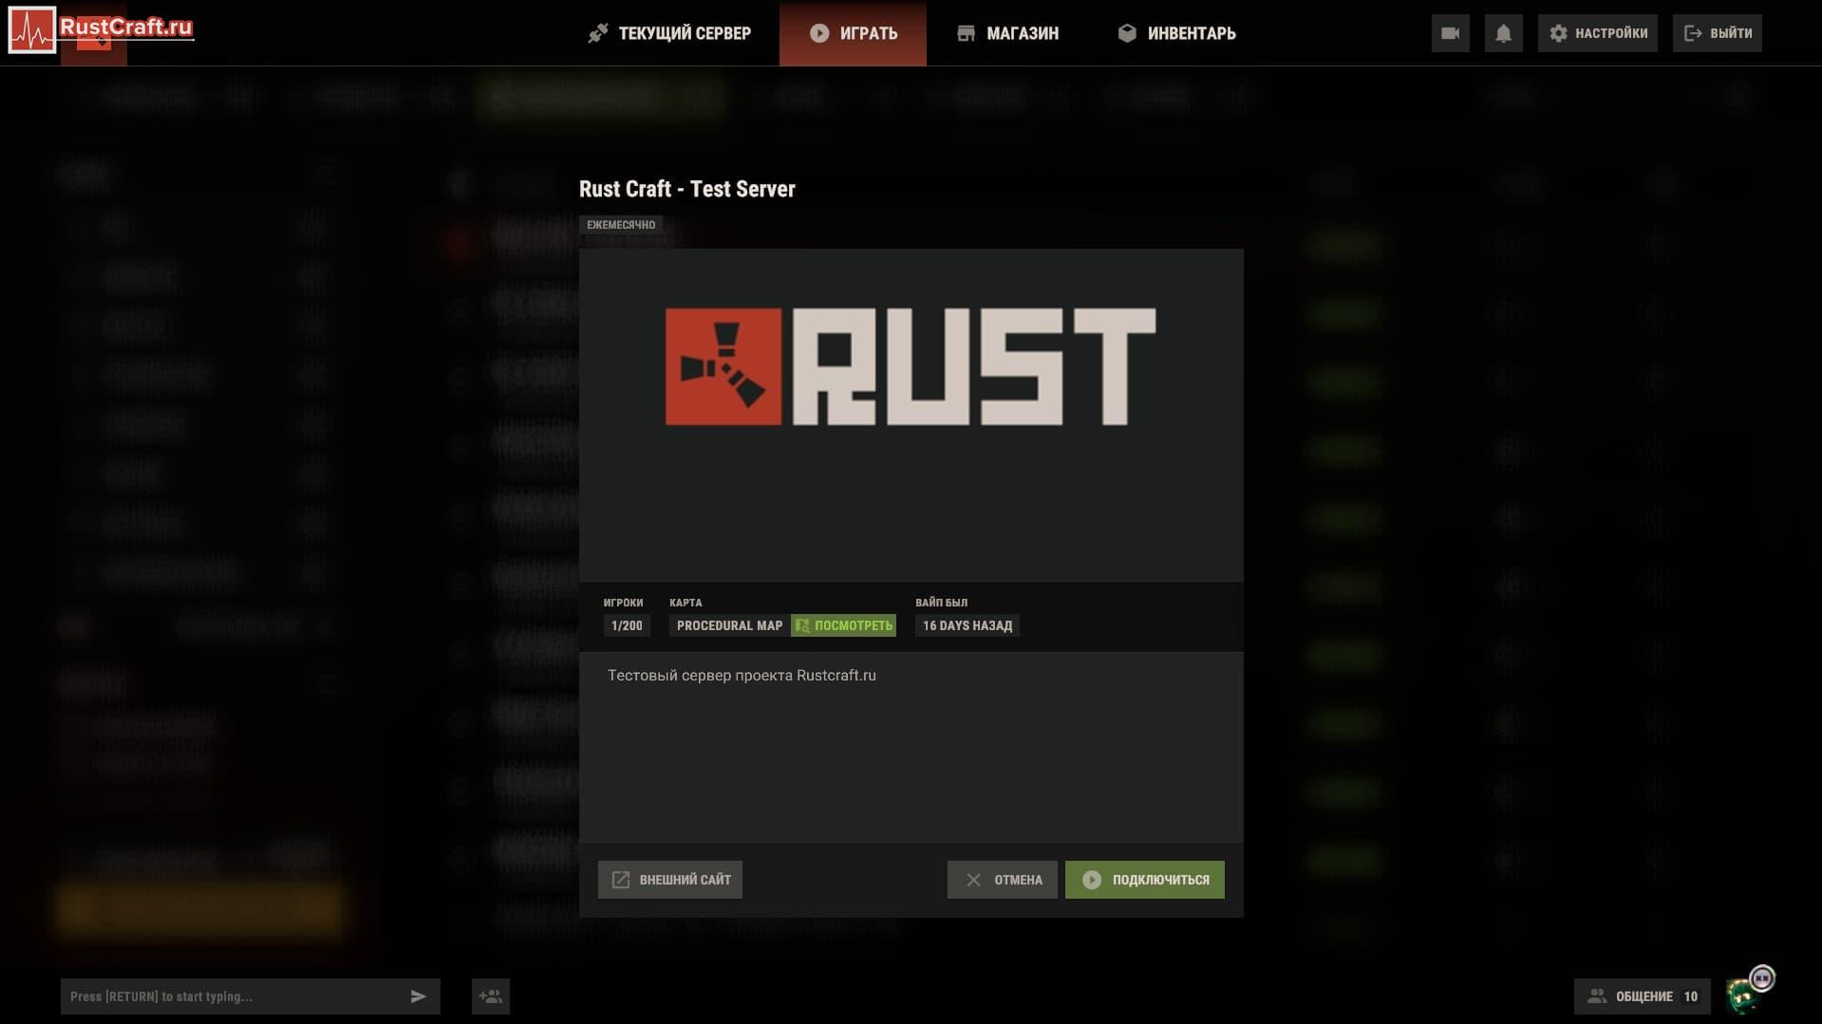The height and width of the screenshot is (1024, 1822).
Task: Click the add friends group icon
Action: 491,996
